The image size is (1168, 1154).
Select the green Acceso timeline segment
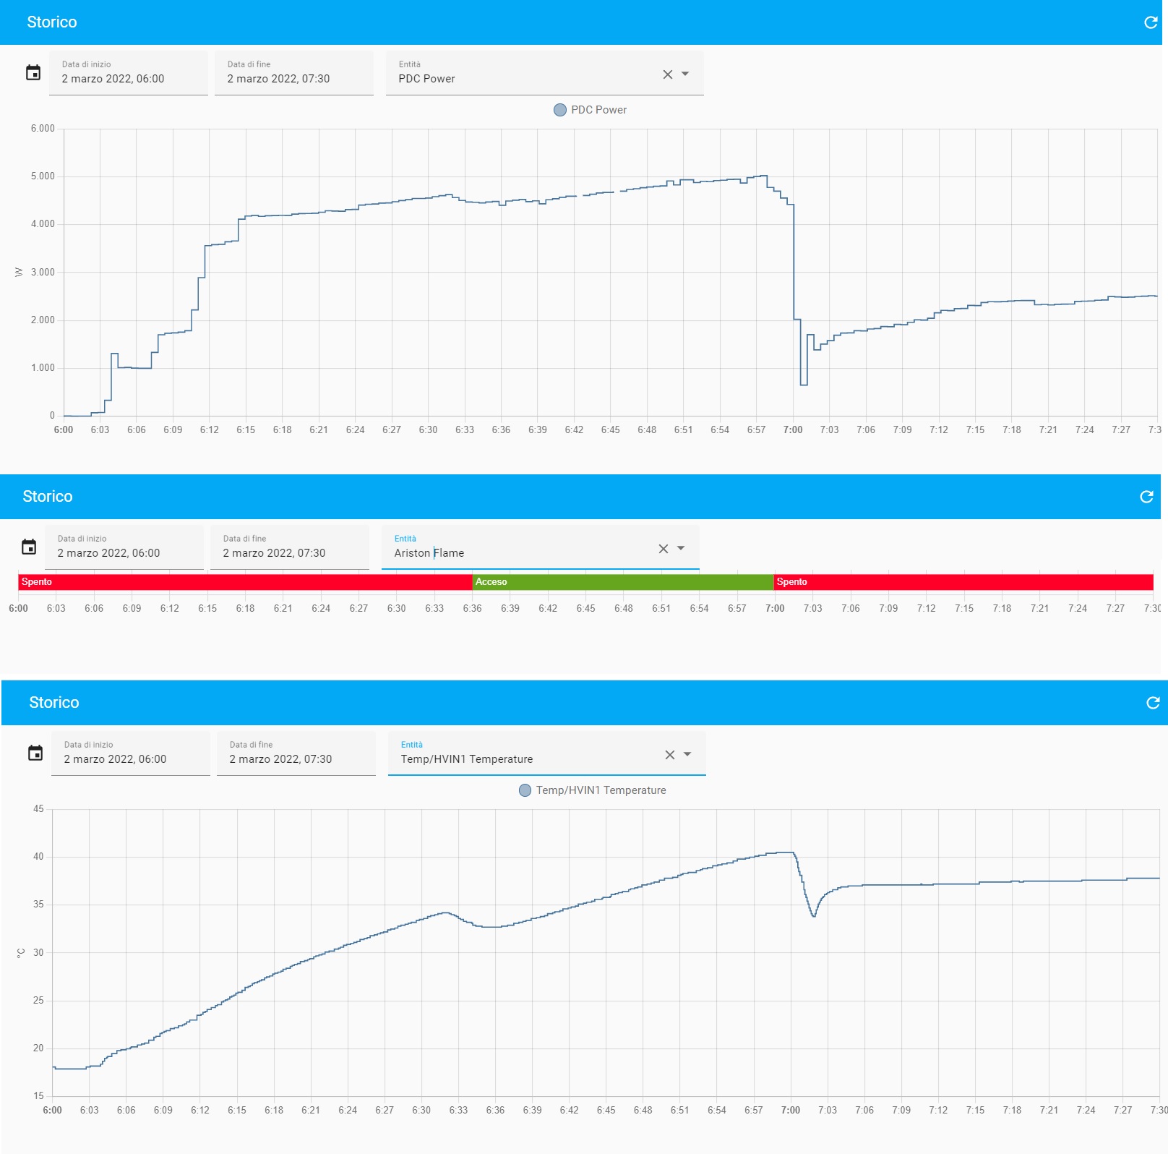point(623,582)
